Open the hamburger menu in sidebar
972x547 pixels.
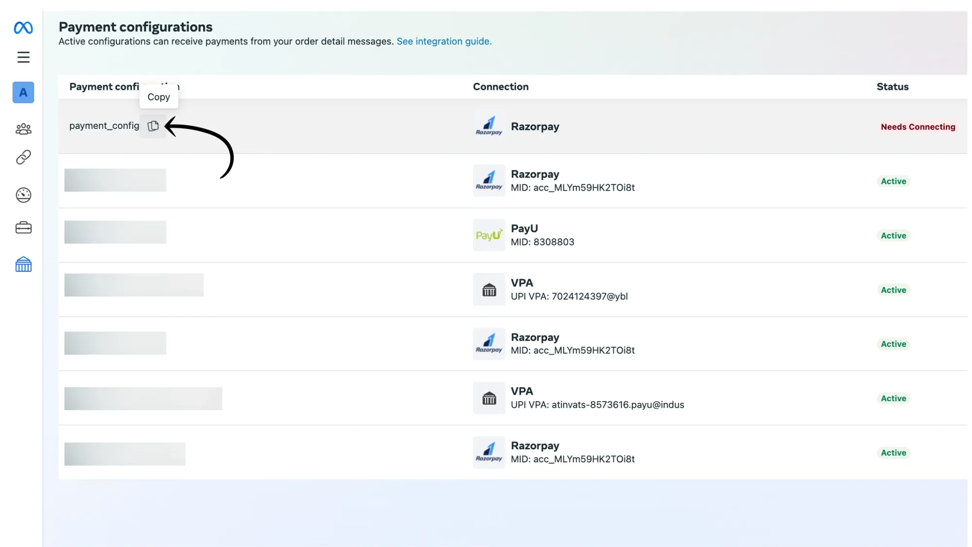pyautogui.click(x=23, y=57)
